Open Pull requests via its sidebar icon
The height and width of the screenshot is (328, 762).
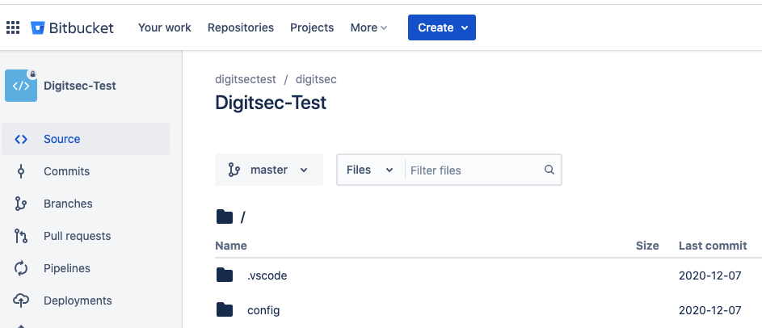coord(20,236)
